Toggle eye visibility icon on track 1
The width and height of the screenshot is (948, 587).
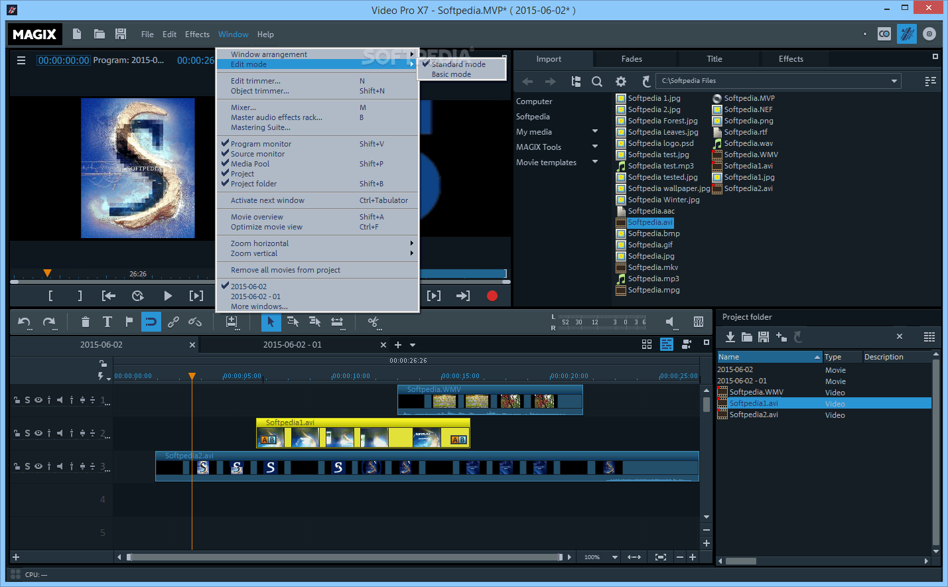point(38,400)
